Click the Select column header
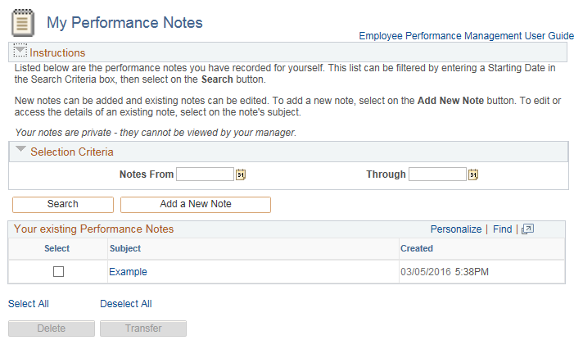Image resolution: width=583 pixels, height=349 pixels. (x=56, y=248)
